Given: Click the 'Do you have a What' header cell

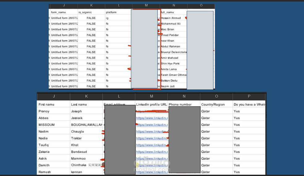Looking at the screenshot, I should point(249,104).
